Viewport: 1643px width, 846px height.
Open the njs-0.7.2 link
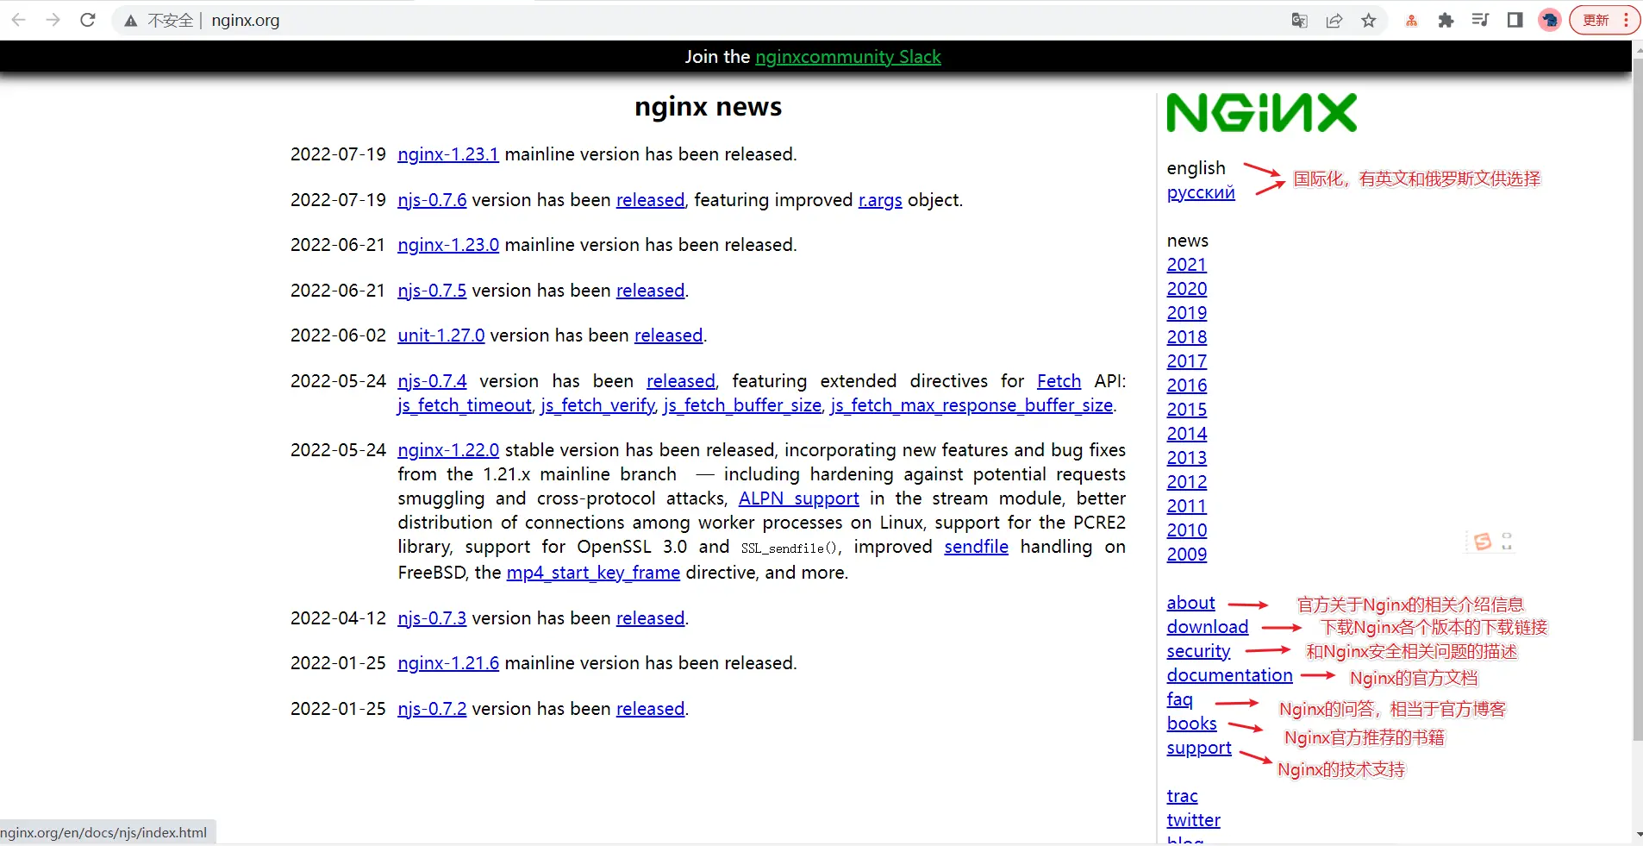432,709
